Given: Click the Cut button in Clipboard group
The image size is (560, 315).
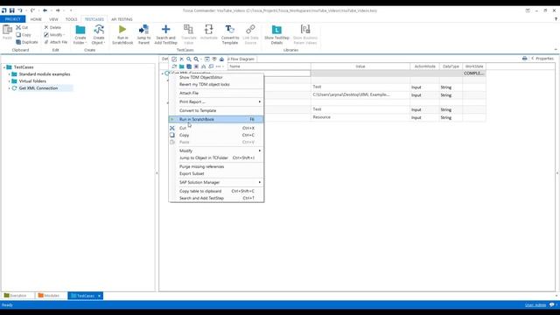Looking at the screenshot, I should (x=22, y=27).
